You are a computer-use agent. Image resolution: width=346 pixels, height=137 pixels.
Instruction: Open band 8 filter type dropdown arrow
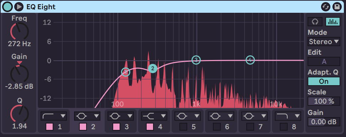[x=298, y=116]
